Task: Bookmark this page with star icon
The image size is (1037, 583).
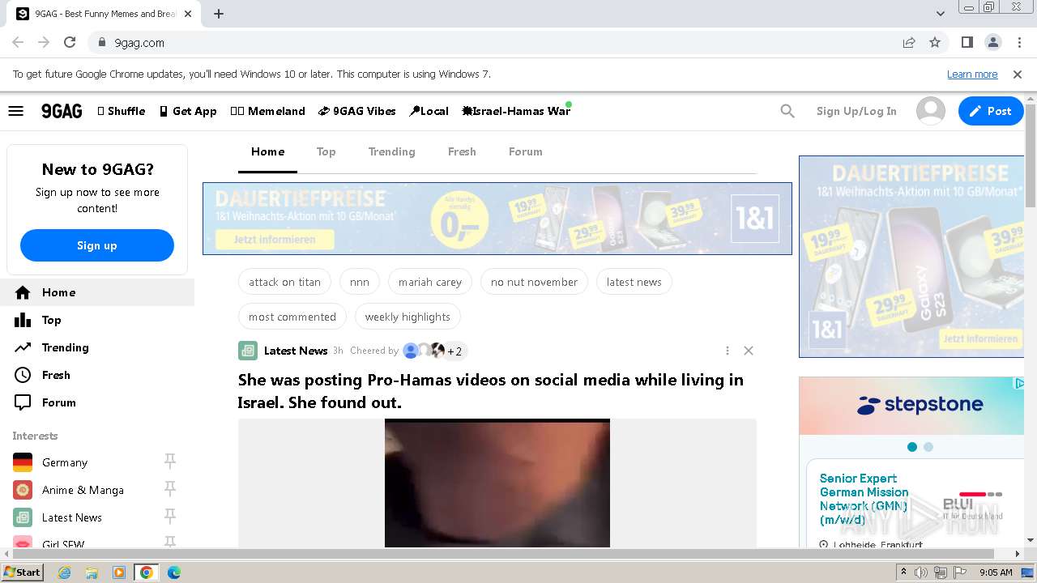Action: tap(935, 42)
